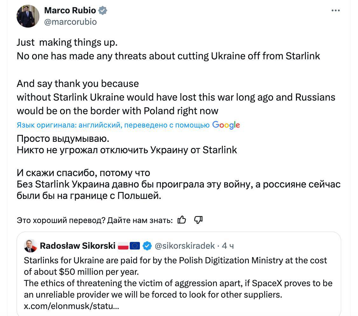Click the Russian translated tweet text
This screenshot has width=358, height=316.
coord(178,173)
